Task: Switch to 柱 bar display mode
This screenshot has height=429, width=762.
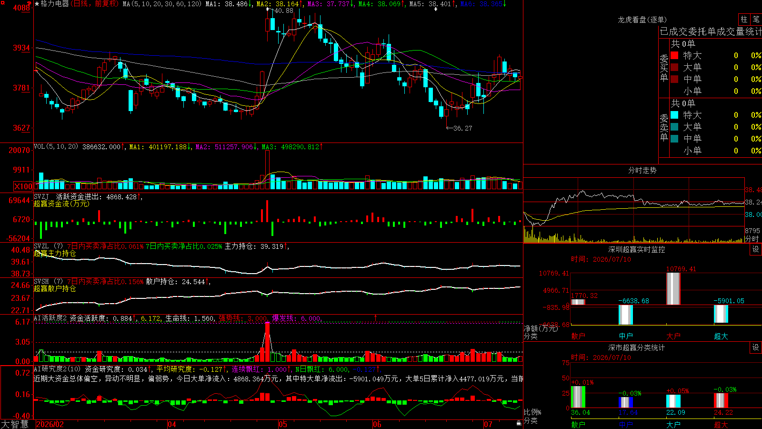Action: point(744,20)
